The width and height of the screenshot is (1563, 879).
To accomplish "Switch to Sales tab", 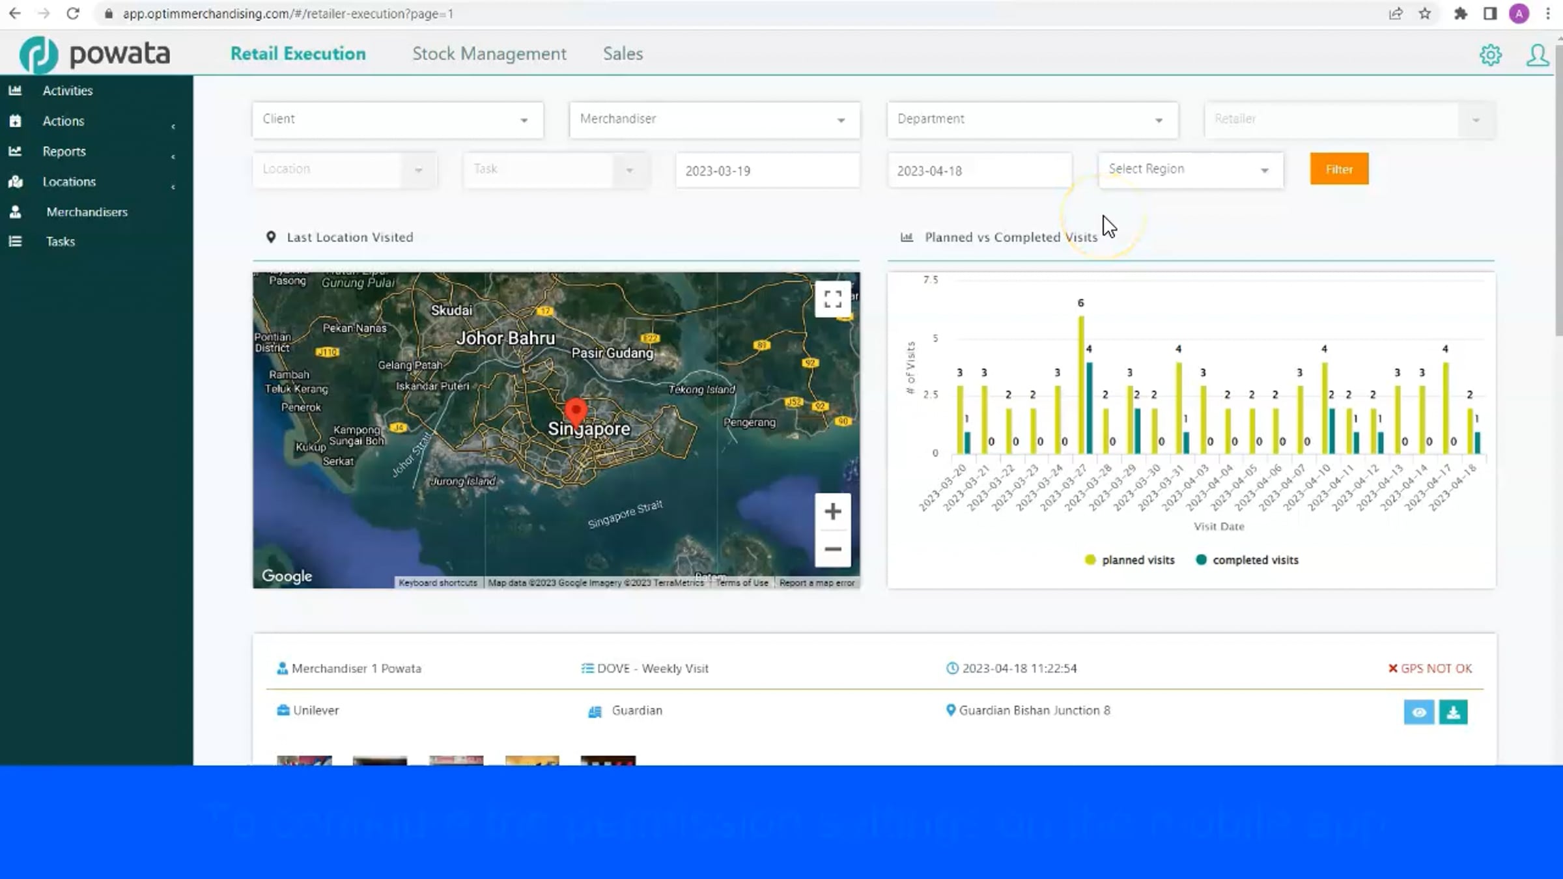I will (x=623, y=54).
